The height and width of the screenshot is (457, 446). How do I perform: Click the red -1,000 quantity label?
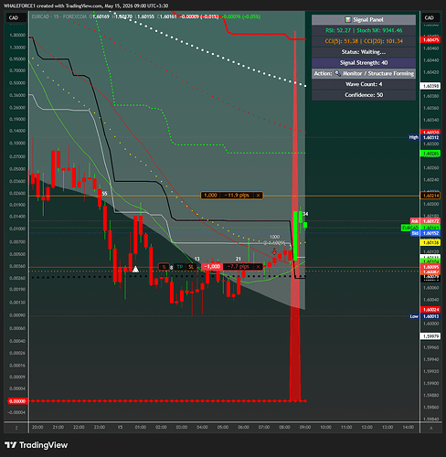click(x=212, y=267)
